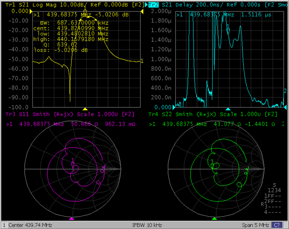Activate the highlighted Tr2 trace label
The image size is (289, 229).
pos(153,5)
